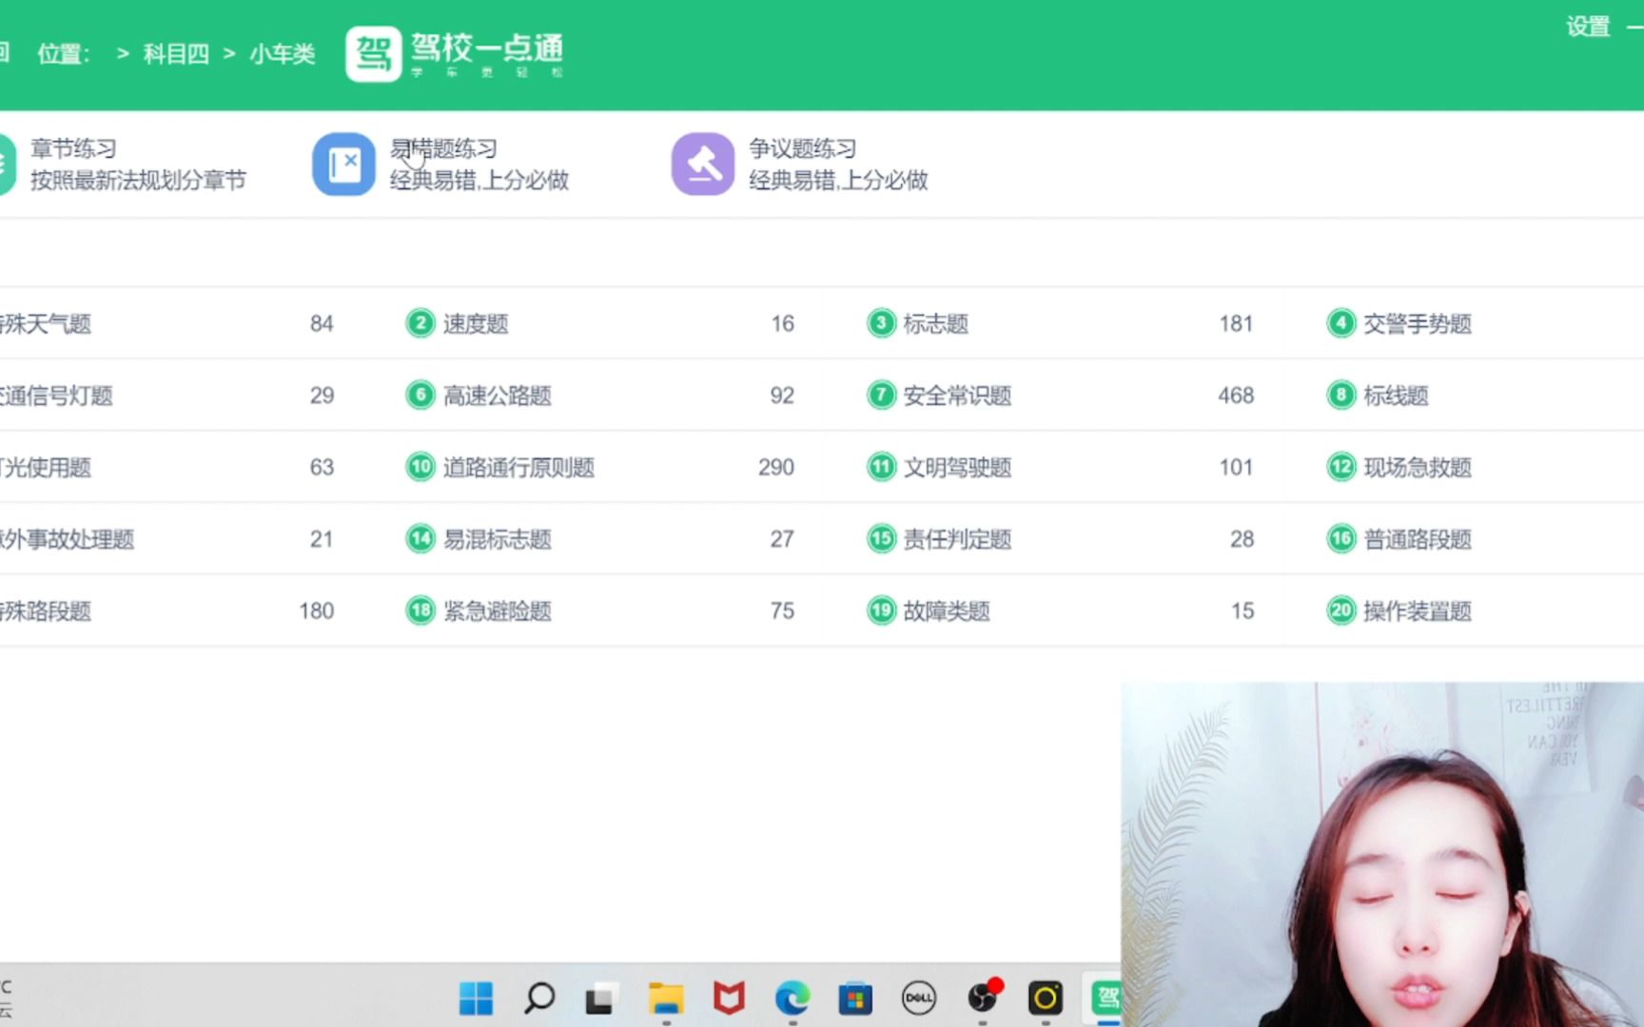
Task: Launch McAfee from the taskbar
Action: coord(729,998)
